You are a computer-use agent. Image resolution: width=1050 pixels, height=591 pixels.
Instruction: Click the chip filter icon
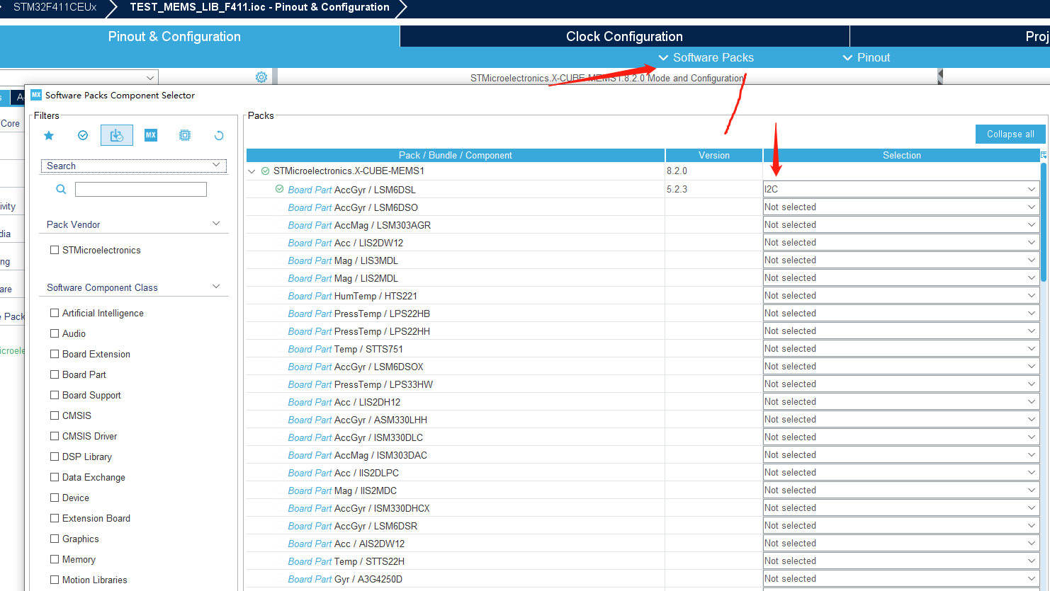(185, 135)
